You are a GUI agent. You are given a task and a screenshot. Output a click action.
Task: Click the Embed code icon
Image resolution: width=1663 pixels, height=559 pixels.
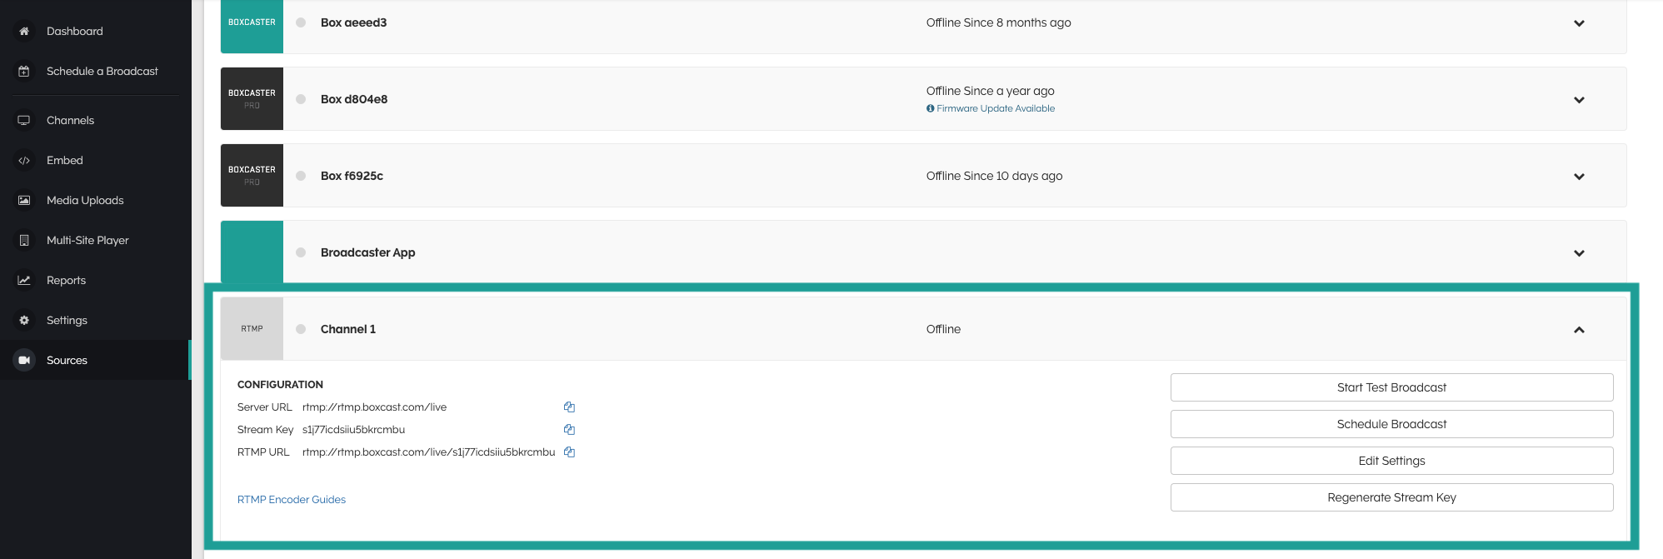pyautogui.click(x=24, y=161)
